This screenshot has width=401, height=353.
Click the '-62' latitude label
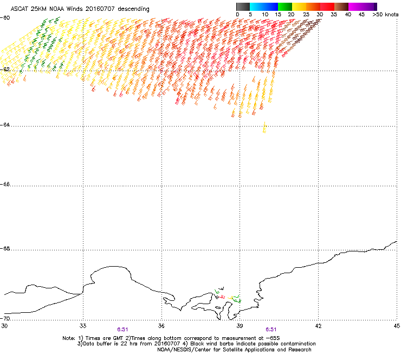(5, 69)
